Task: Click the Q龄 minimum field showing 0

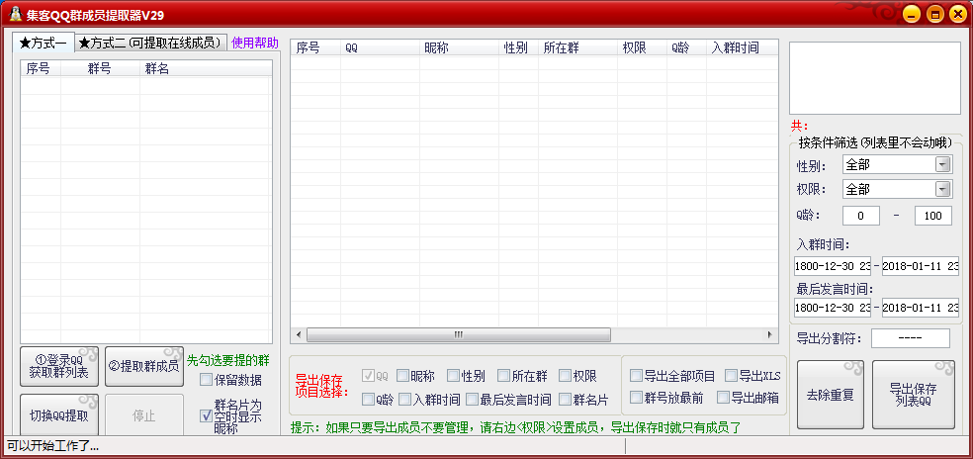Action: pyautogui.click(x=860, y=216)
